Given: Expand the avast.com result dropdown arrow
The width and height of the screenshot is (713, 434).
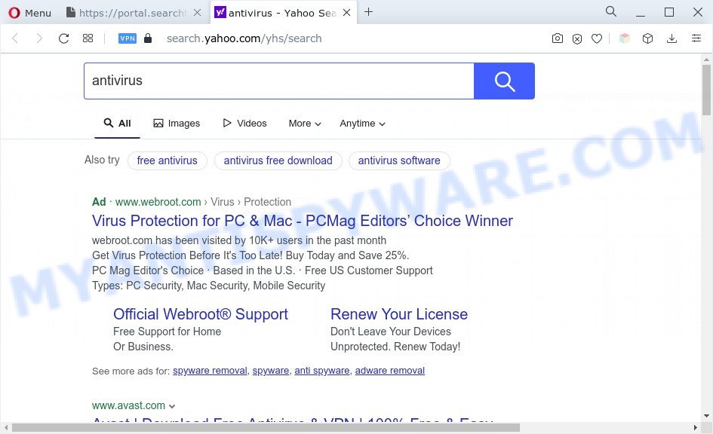Looking at the screenshot, I should click(172, 406).
